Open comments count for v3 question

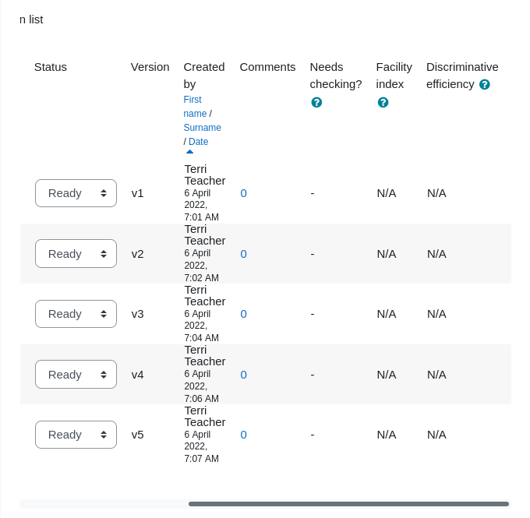[x=243, y=314]
